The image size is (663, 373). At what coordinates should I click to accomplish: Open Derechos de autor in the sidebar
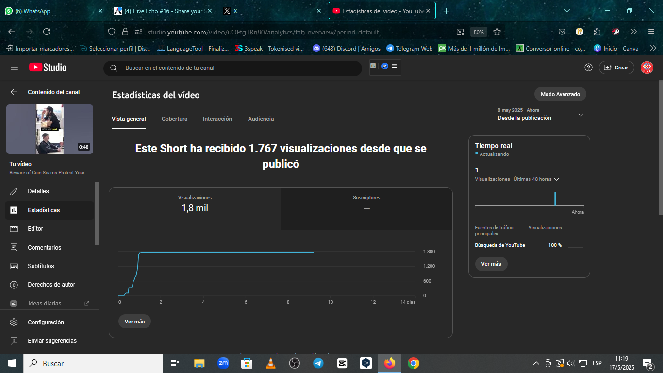[x=50, y=285]
